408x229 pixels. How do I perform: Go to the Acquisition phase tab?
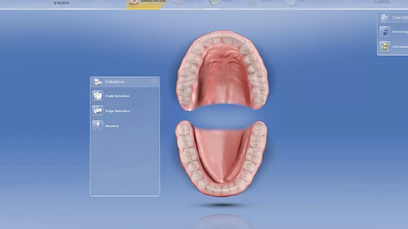point(186,4)
